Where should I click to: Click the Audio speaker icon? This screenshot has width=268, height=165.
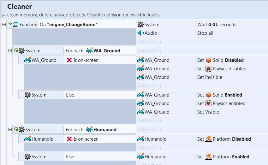tap(140, 33)
